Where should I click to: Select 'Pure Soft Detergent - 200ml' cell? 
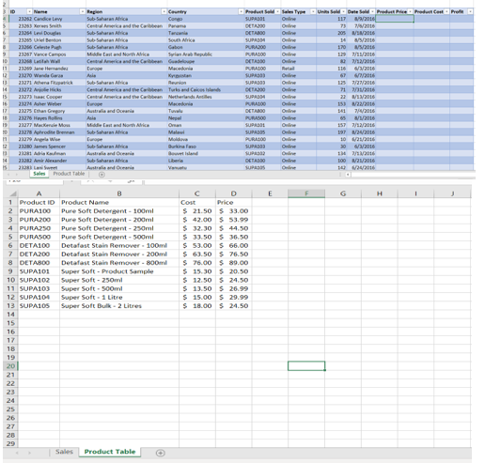[119, 220]
